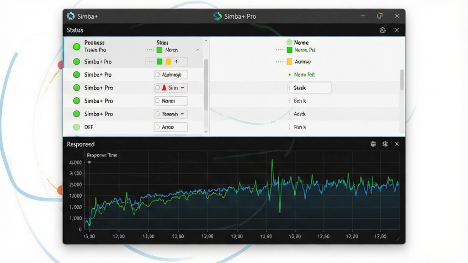
Task: Close the Responsed panel with its X
Action: pos(397,144)
